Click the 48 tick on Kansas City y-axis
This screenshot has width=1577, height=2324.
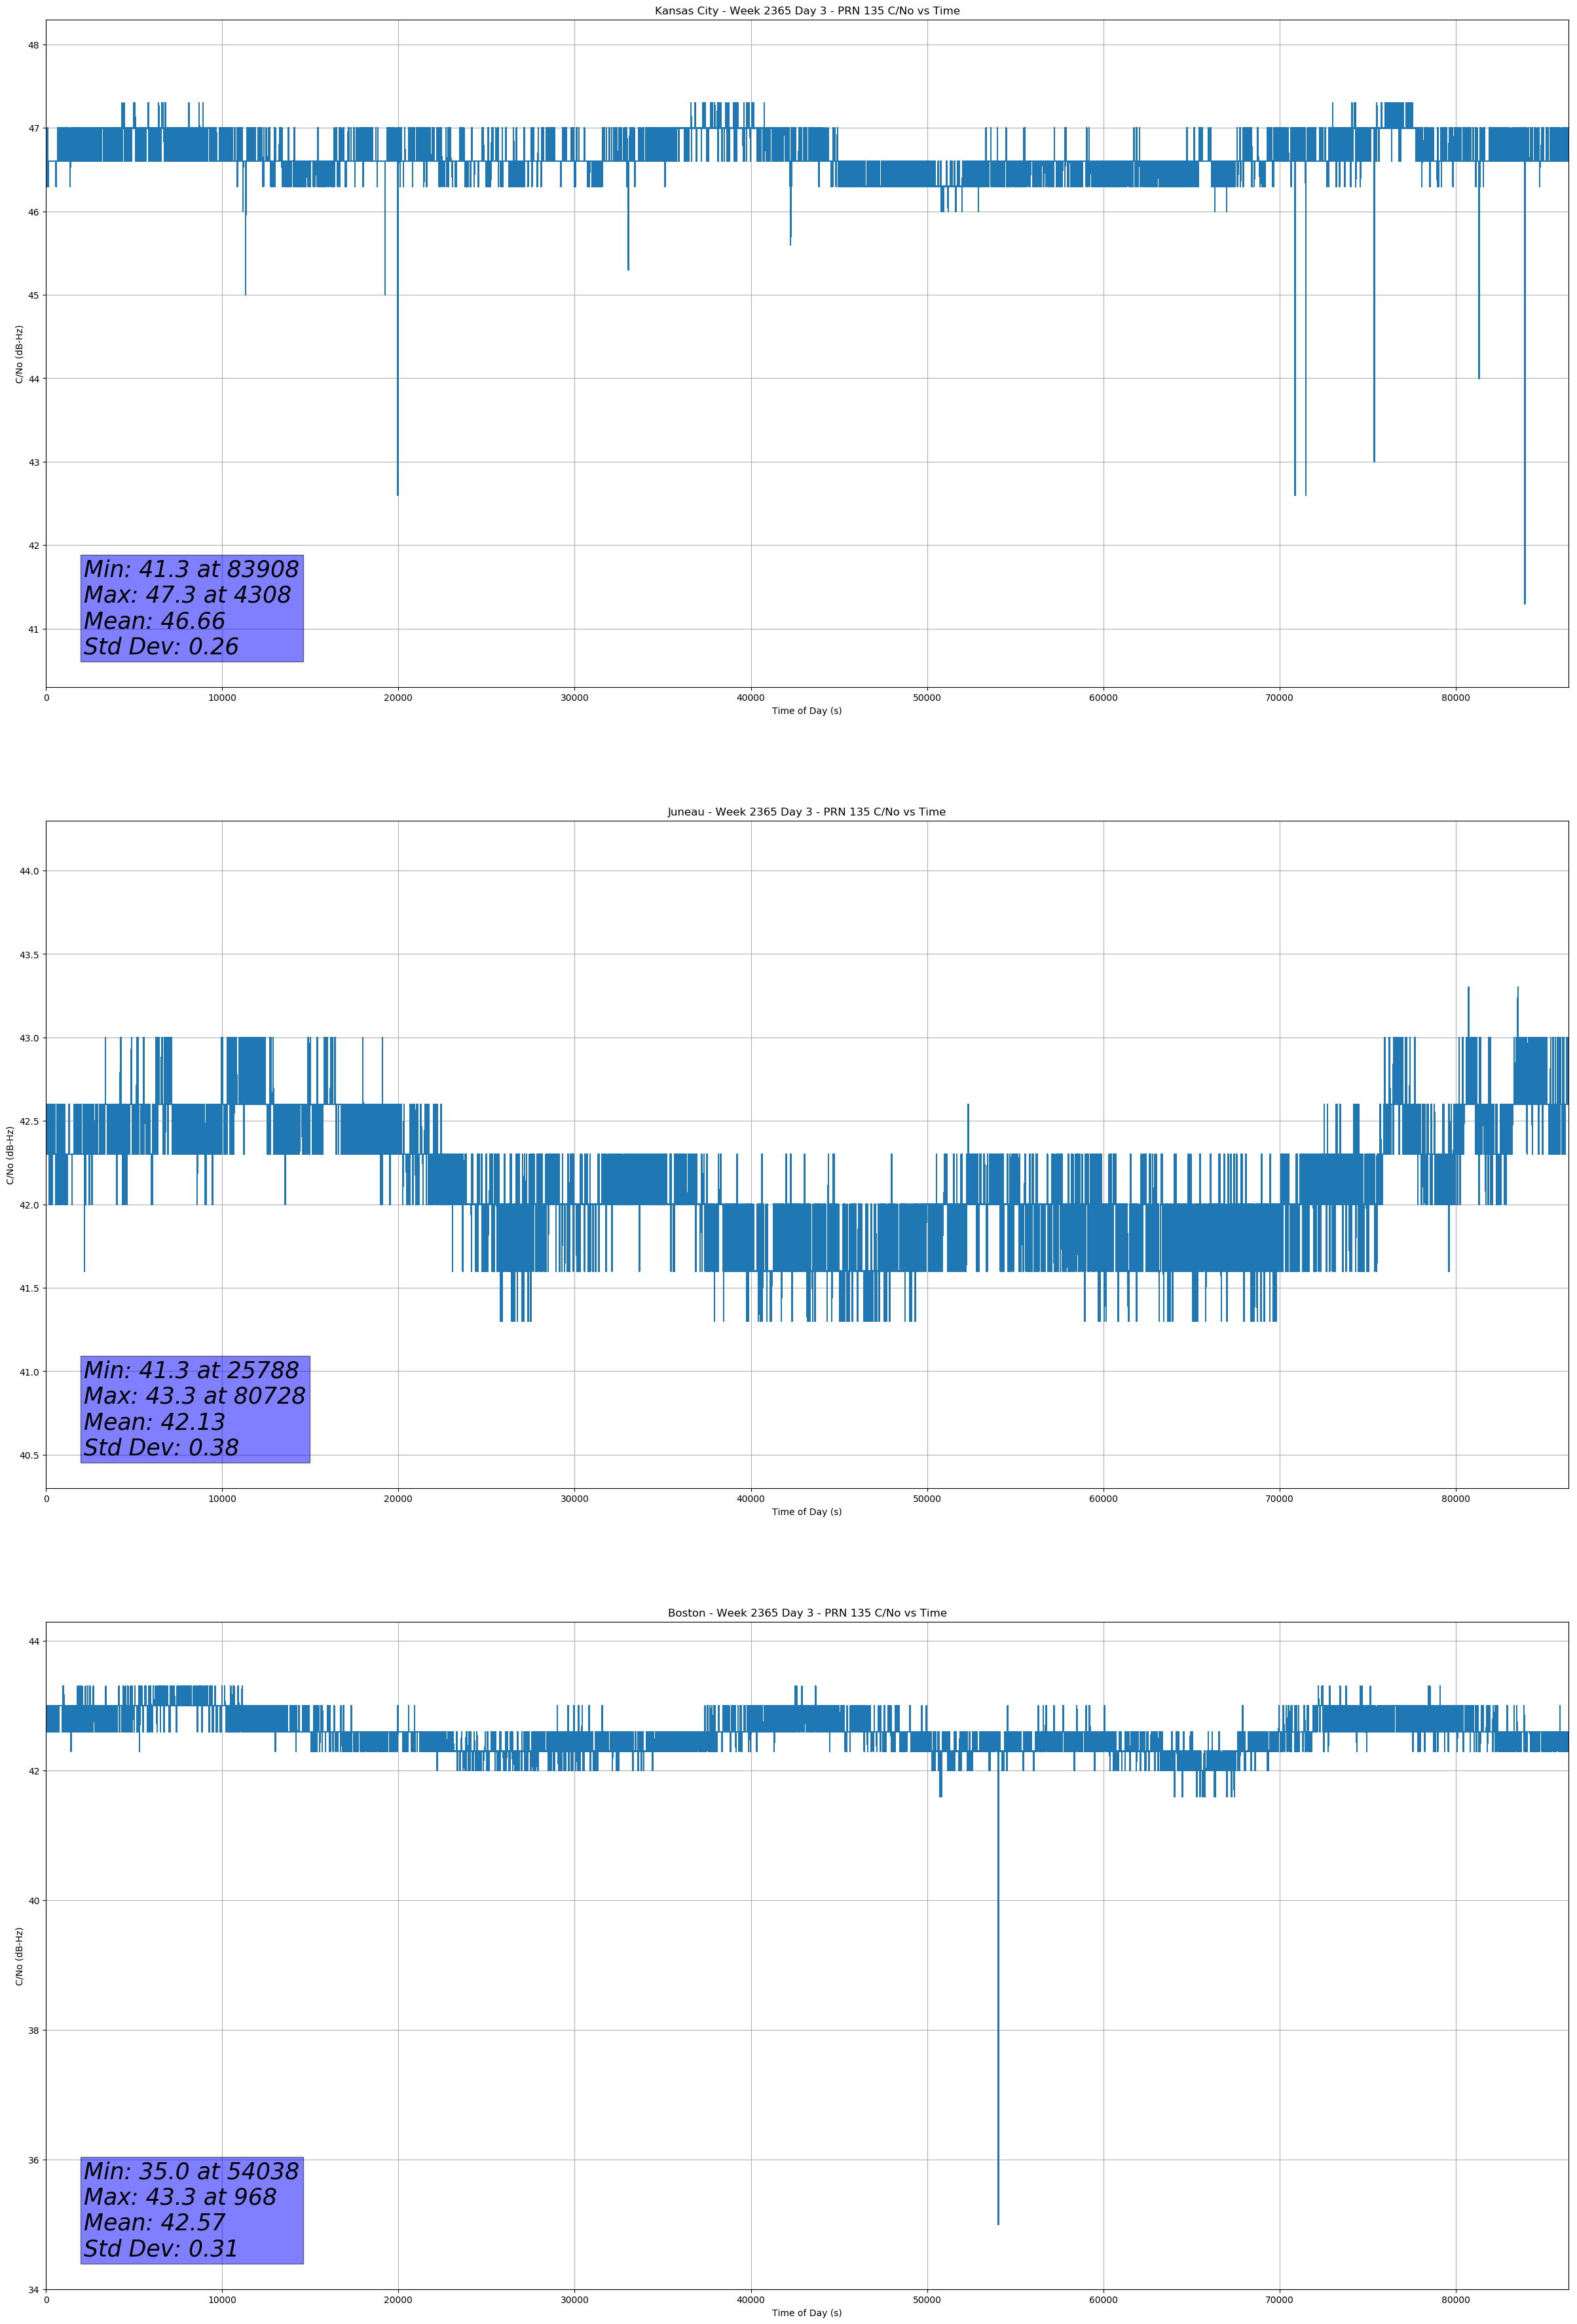[x=33, y=45]
